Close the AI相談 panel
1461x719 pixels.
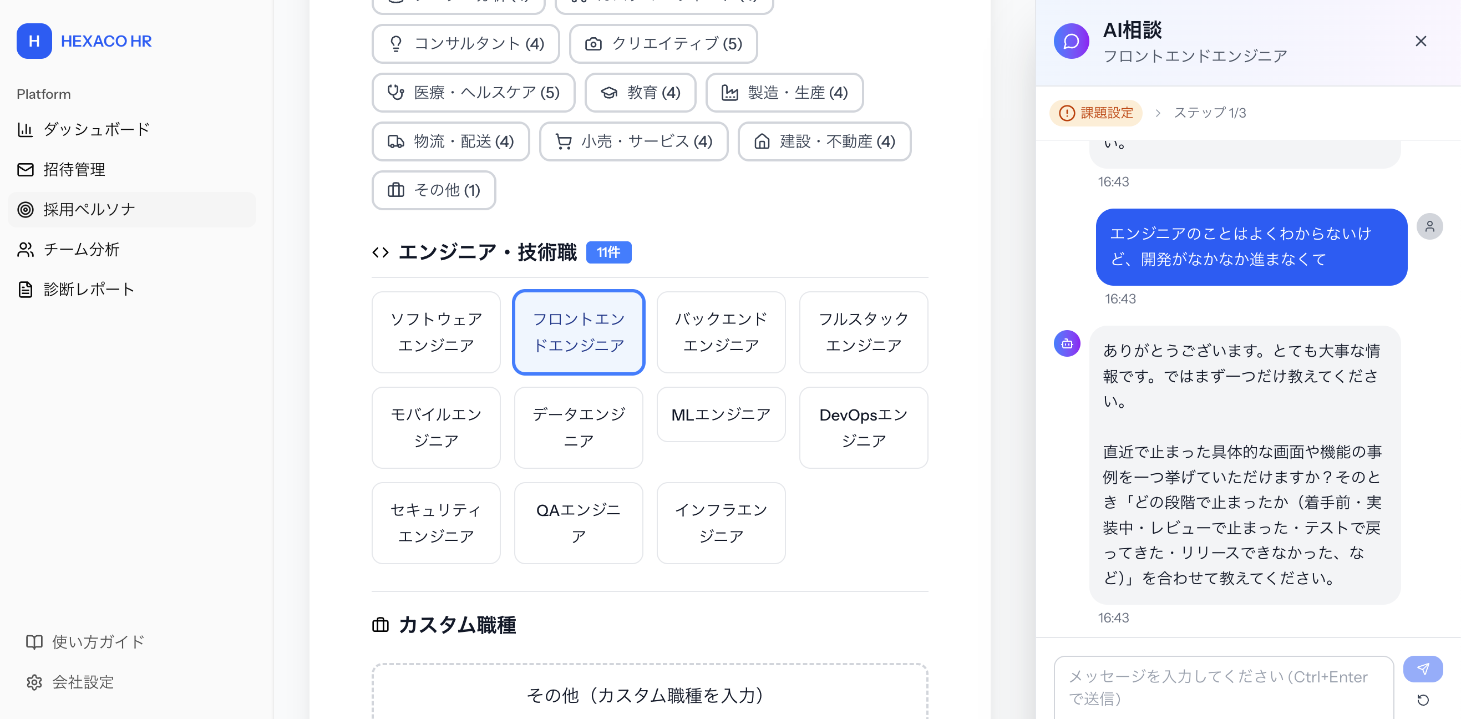[x=1421, y=41]
